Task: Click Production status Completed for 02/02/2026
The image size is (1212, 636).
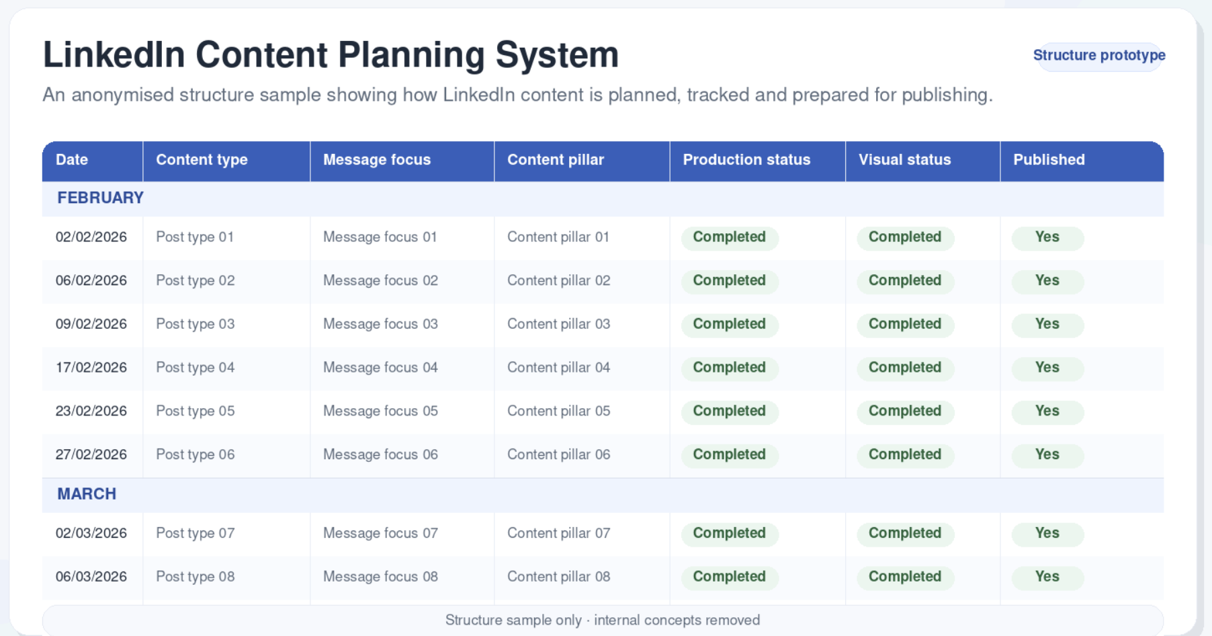Action: coord(730,238)
